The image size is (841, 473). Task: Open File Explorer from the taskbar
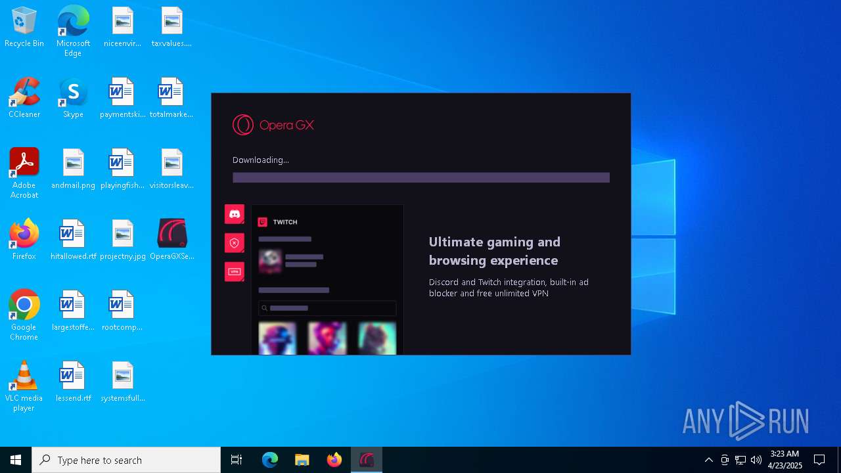[302, 460]
